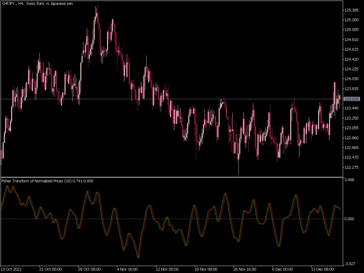The width and height of the screenshot is (364, 273).
Task: Click the 123.445 price axis label
Action: (352, 108)
